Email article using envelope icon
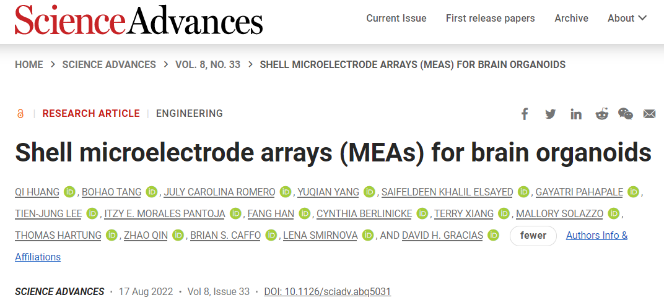 (650, 114)
